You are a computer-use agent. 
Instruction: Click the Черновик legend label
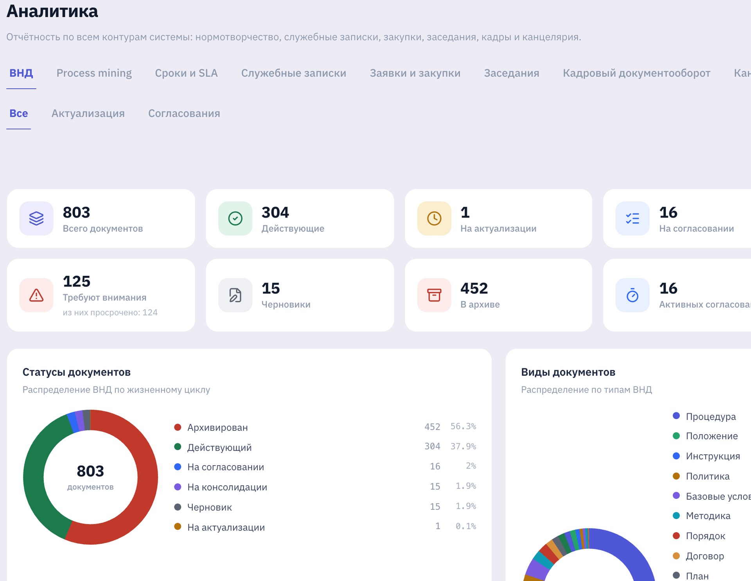210,507
